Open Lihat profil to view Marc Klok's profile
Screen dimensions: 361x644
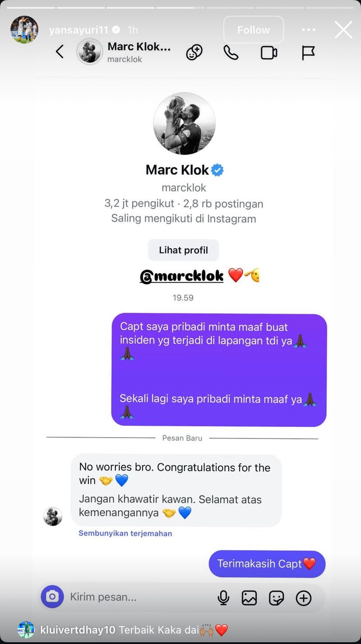(x=183, y=250)
